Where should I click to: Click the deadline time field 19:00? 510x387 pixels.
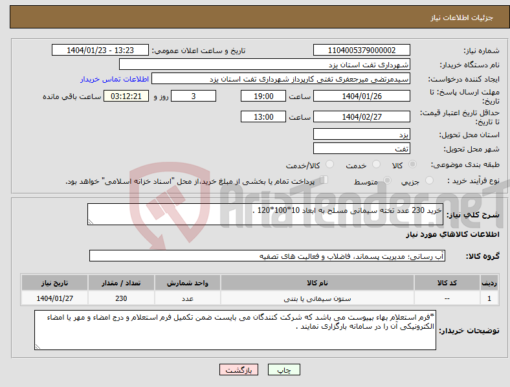point(263,96)
